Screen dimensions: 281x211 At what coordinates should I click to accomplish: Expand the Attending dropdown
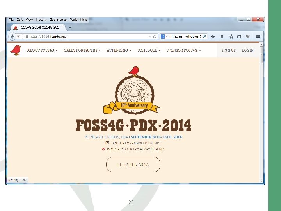pos(119,50)
